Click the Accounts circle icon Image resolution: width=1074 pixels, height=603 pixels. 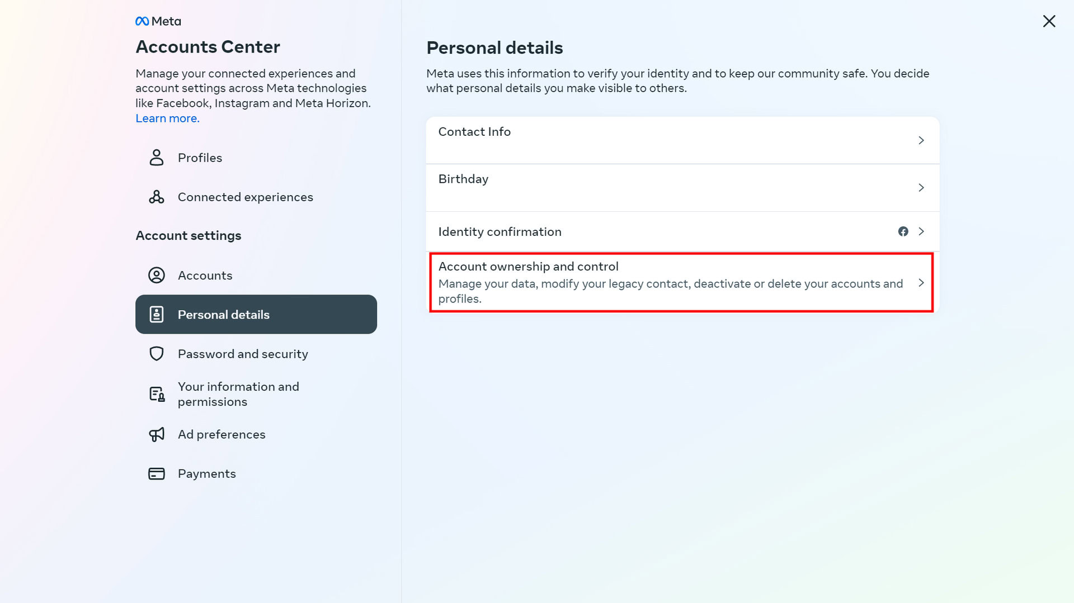157,276
